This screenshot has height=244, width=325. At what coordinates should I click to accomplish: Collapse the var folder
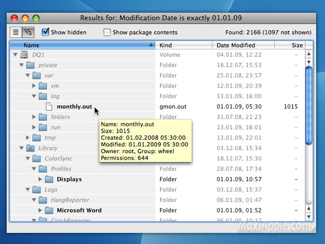tap(28, 75)
